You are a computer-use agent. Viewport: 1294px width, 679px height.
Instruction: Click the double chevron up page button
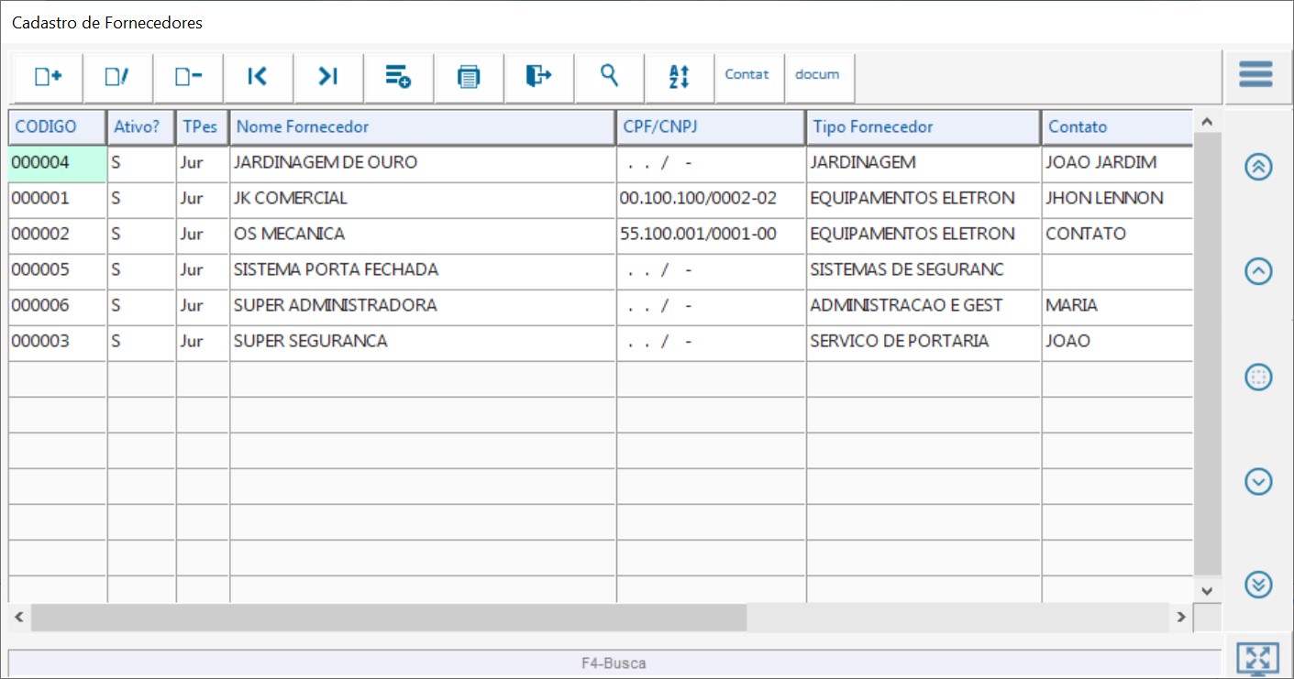pyautogui.click(x=1258, y=167)
